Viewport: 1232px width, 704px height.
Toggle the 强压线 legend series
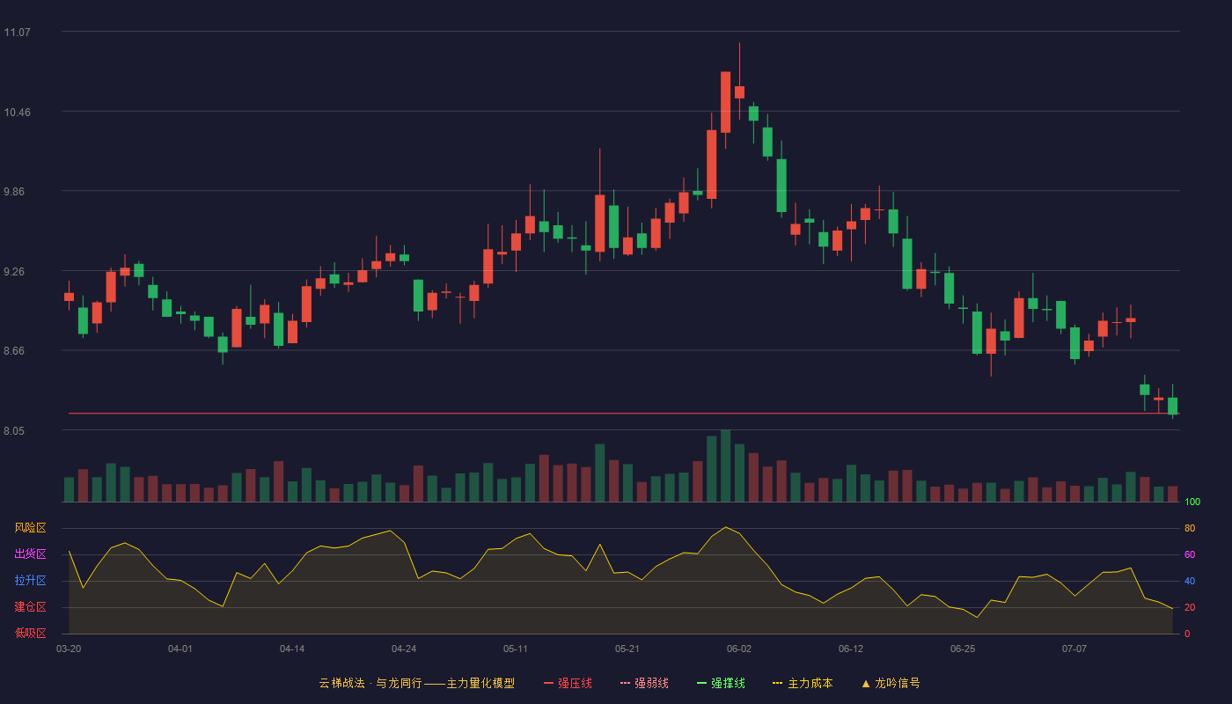click(568, 683)
